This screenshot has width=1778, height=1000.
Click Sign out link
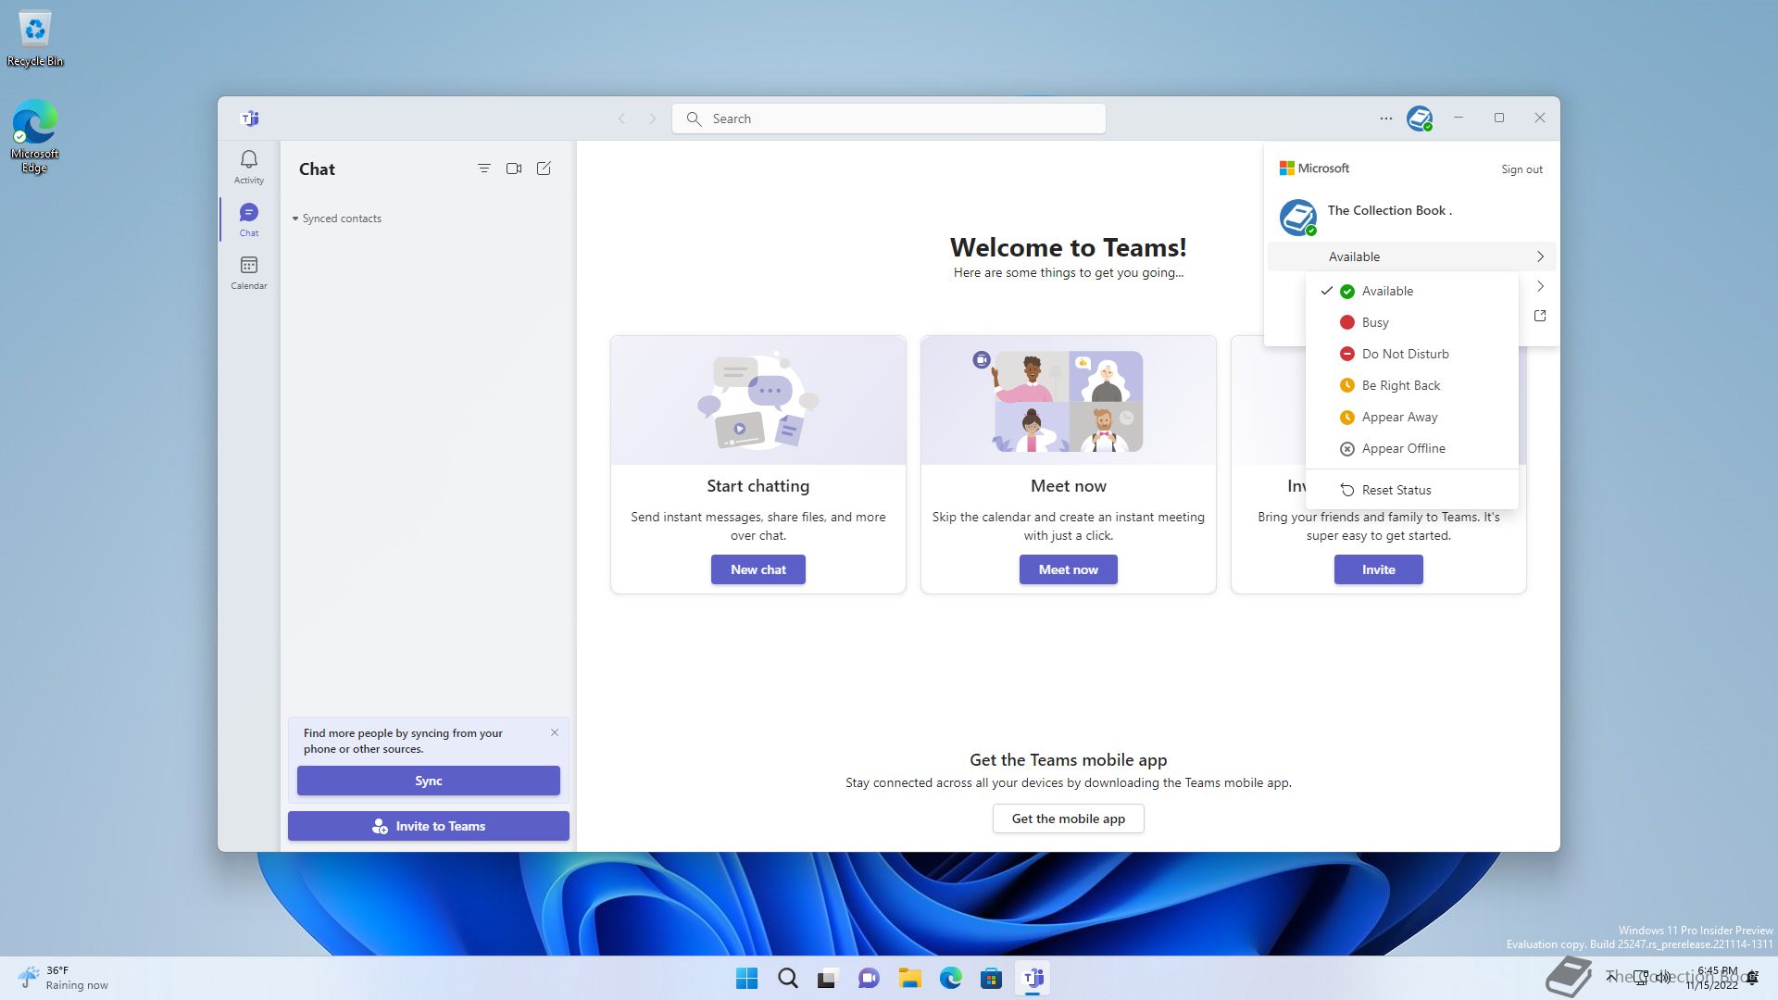pyautogui.click(x=1521, y=169)
